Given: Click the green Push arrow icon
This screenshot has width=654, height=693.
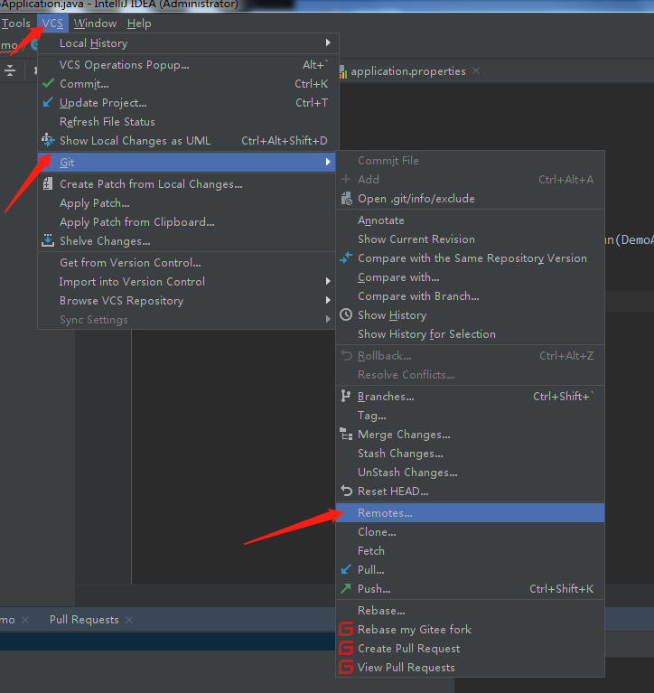Looking at the screenshot, I should click(346, 588).
